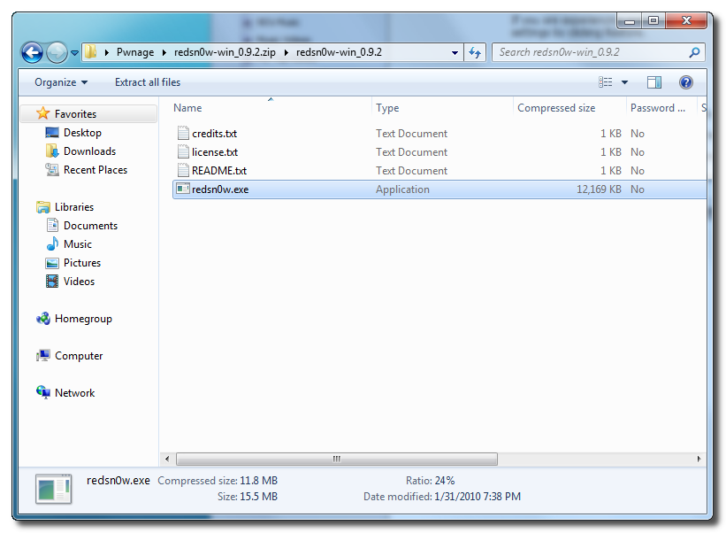Select Homegroup in the sidebar
The height and width of the screenshot is (533, 726).
(x=83, y=319)
